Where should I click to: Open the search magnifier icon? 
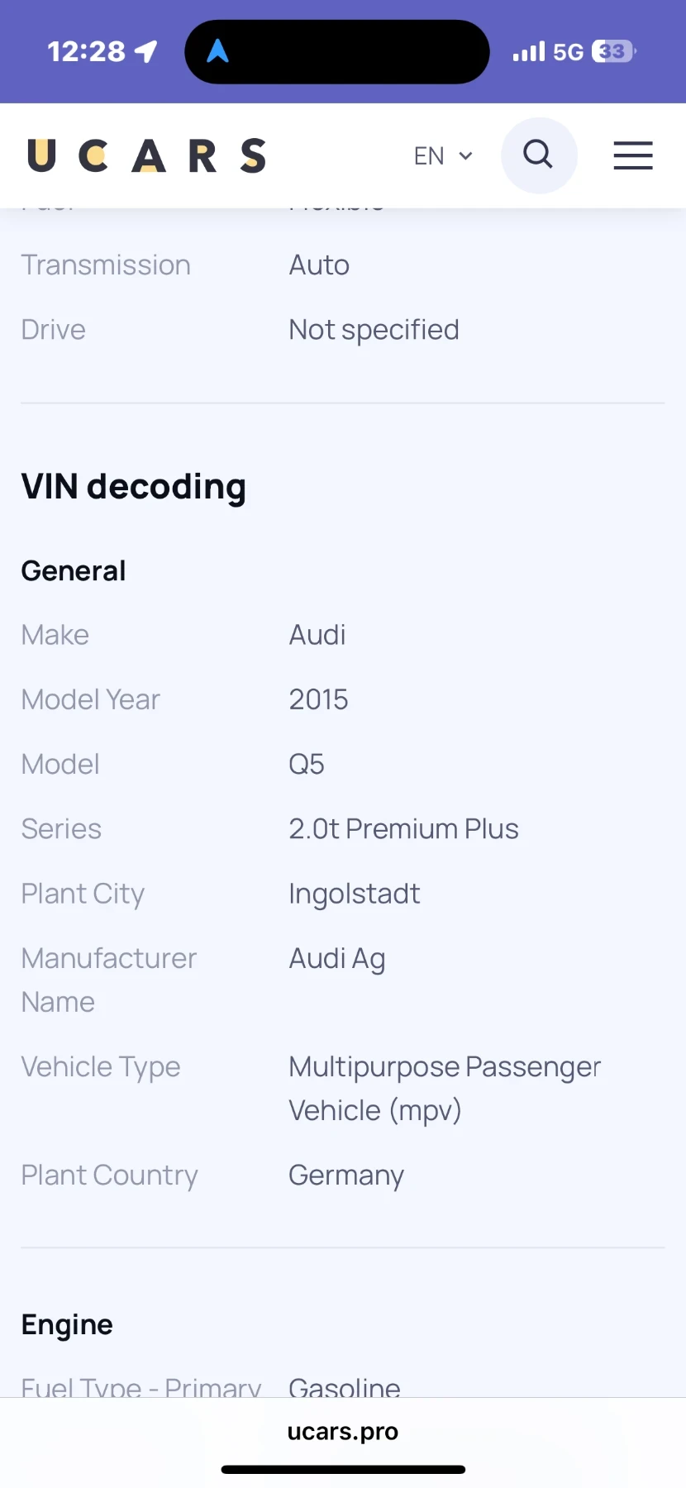[538, 155]
